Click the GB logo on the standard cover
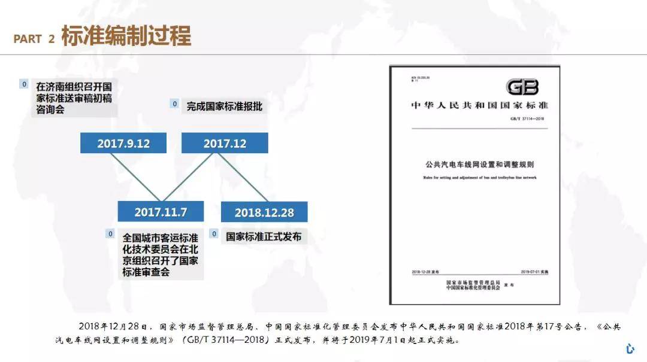This screenshot has height=362, width=647. pos(522,87)
